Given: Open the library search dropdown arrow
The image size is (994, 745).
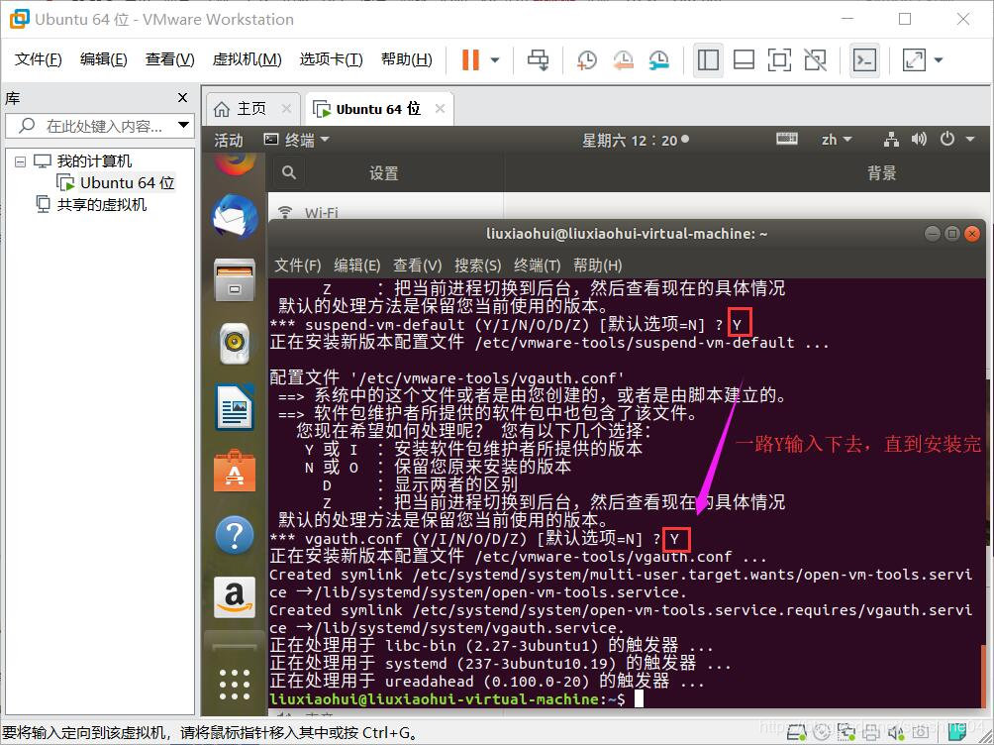Looking at the screenshot, I should click(x=184, y=125).
